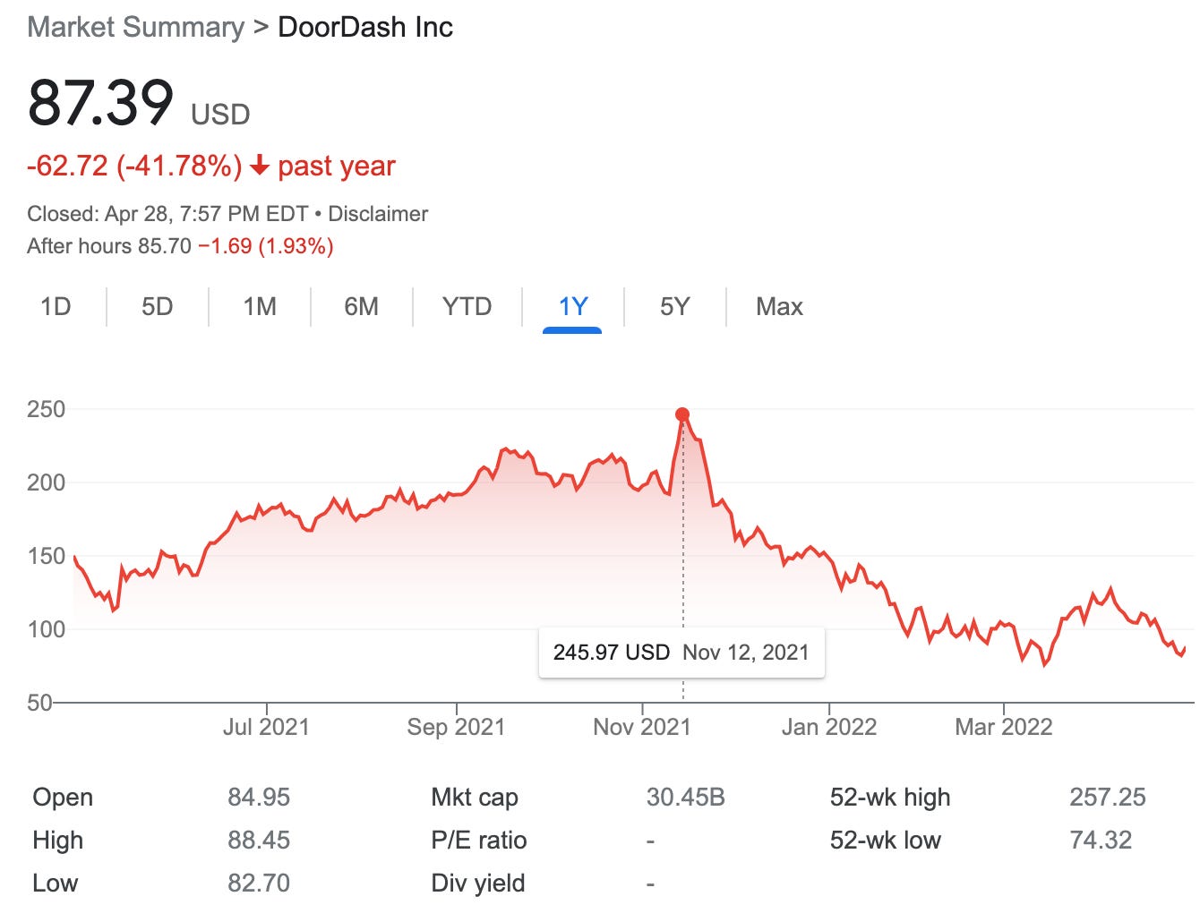
Task: Show the YTD chart range
Action: [x=467, y=307]
